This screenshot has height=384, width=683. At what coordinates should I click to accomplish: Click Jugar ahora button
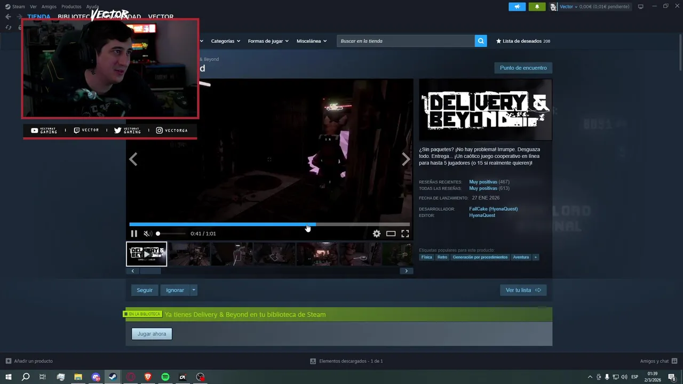tap(152, 334)
